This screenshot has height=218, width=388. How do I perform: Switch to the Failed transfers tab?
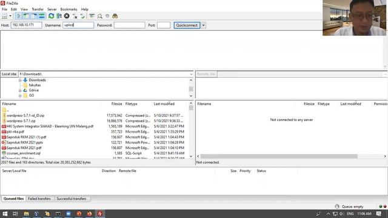39,199
